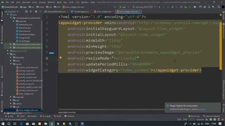
Task: Click the Debug app bug icon
Action: coord(173,7)
